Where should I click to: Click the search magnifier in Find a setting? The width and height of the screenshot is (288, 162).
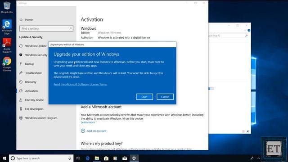point(71,28)
